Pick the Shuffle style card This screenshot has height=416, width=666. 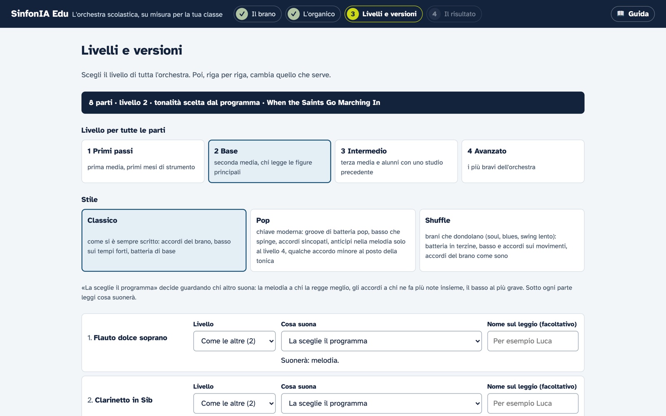[502, 240]
